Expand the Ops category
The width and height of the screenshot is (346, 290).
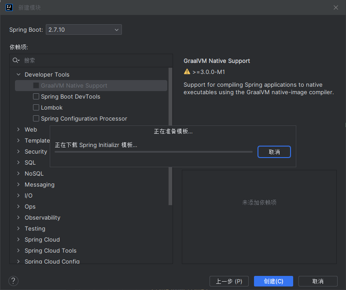pyautogui.click(x=18, y=206)
